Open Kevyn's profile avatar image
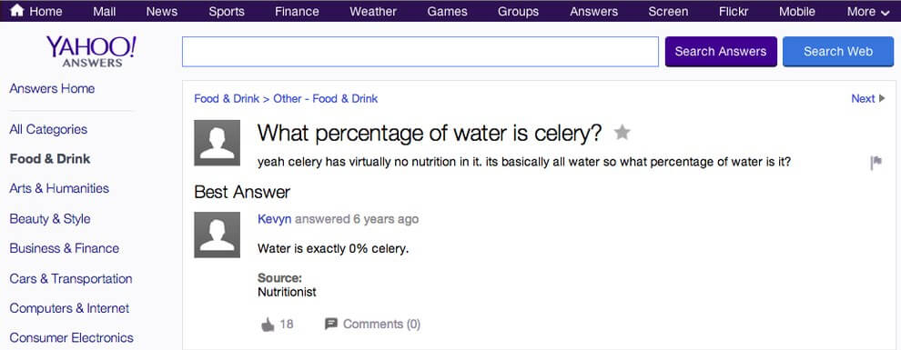901x350 pixels. pos(218,235)
